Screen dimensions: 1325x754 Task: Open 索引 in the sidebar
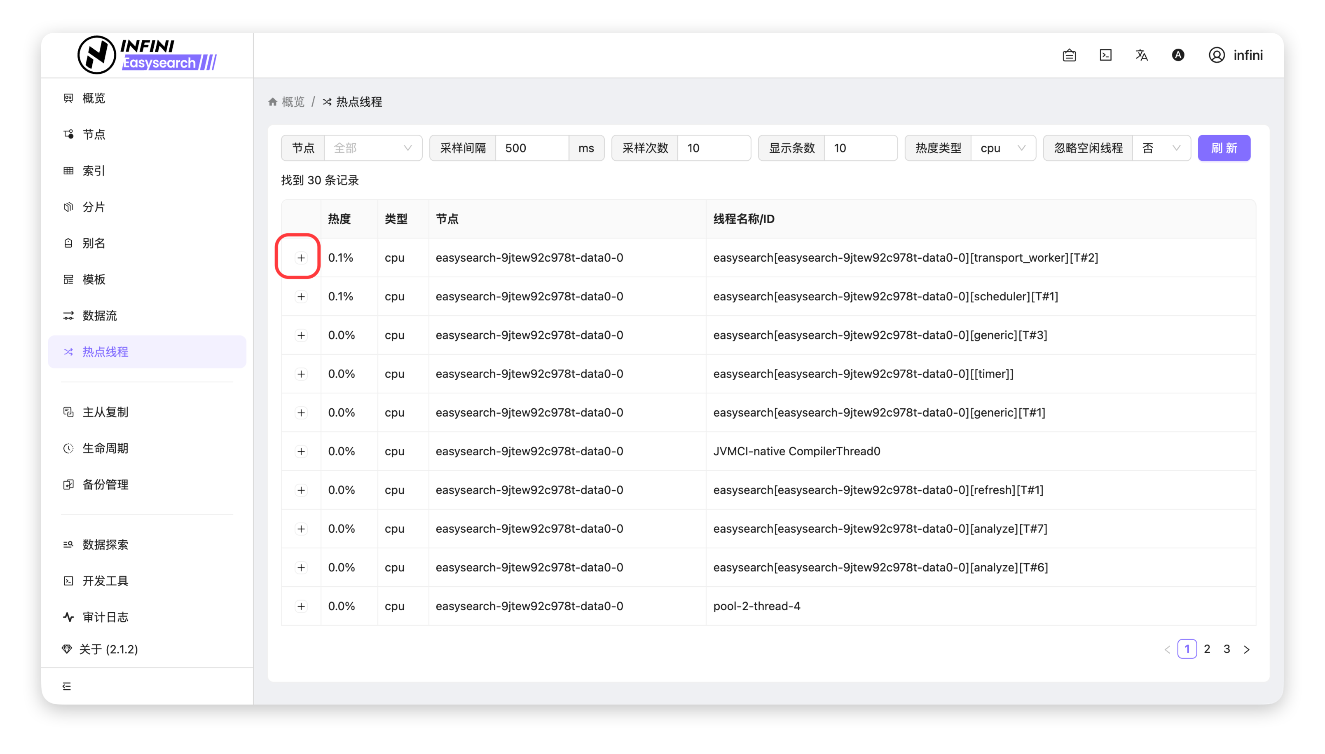pyautogui.click(x=94, y=171)
